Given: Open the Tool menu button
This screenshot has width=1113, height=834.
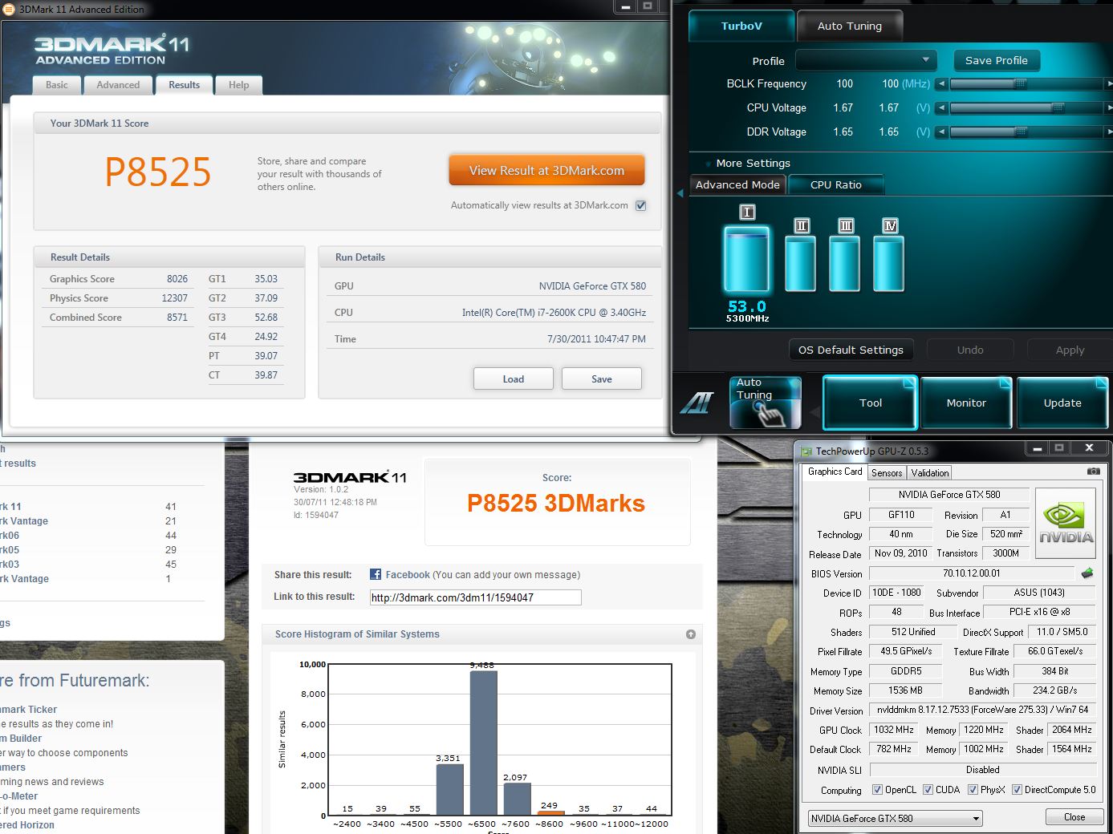Looking at the screenshot, I should pyautogui.click(x=870, y=403).
